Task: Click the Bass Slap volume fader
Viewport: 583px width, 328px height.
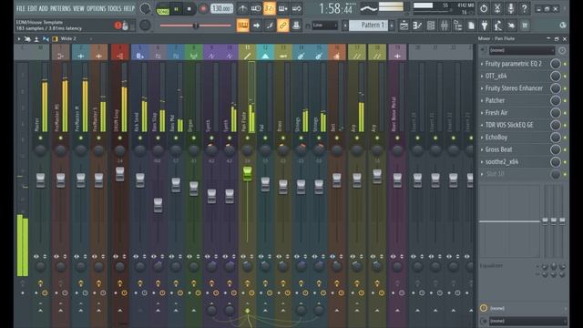Action: point(158,205)
